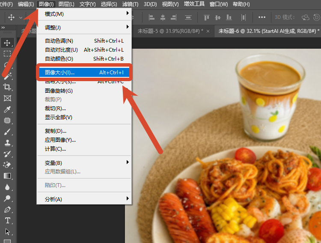
Task: Select the History Brush tool
Action: coord(7,154)
